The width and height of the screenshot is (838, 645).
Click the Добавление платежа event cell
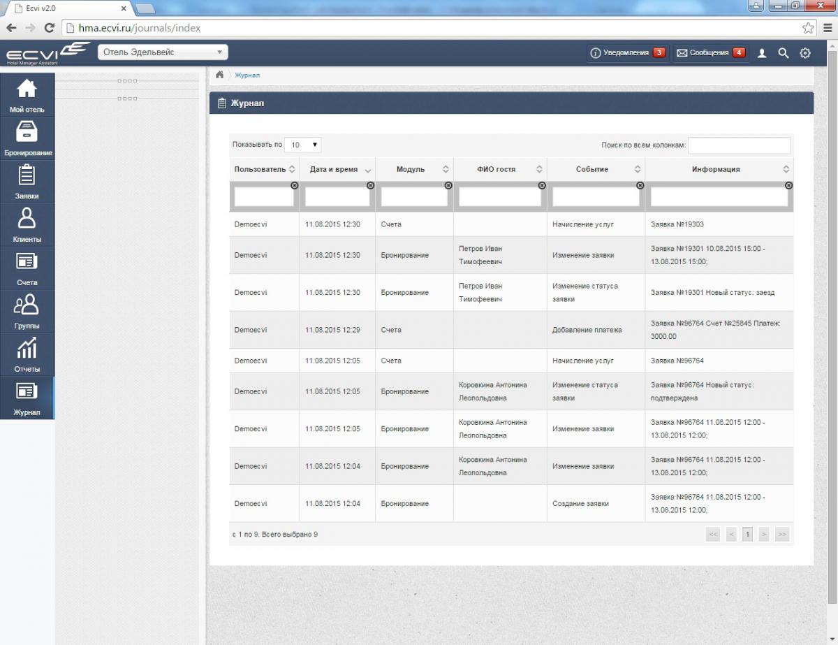point(596,330)
